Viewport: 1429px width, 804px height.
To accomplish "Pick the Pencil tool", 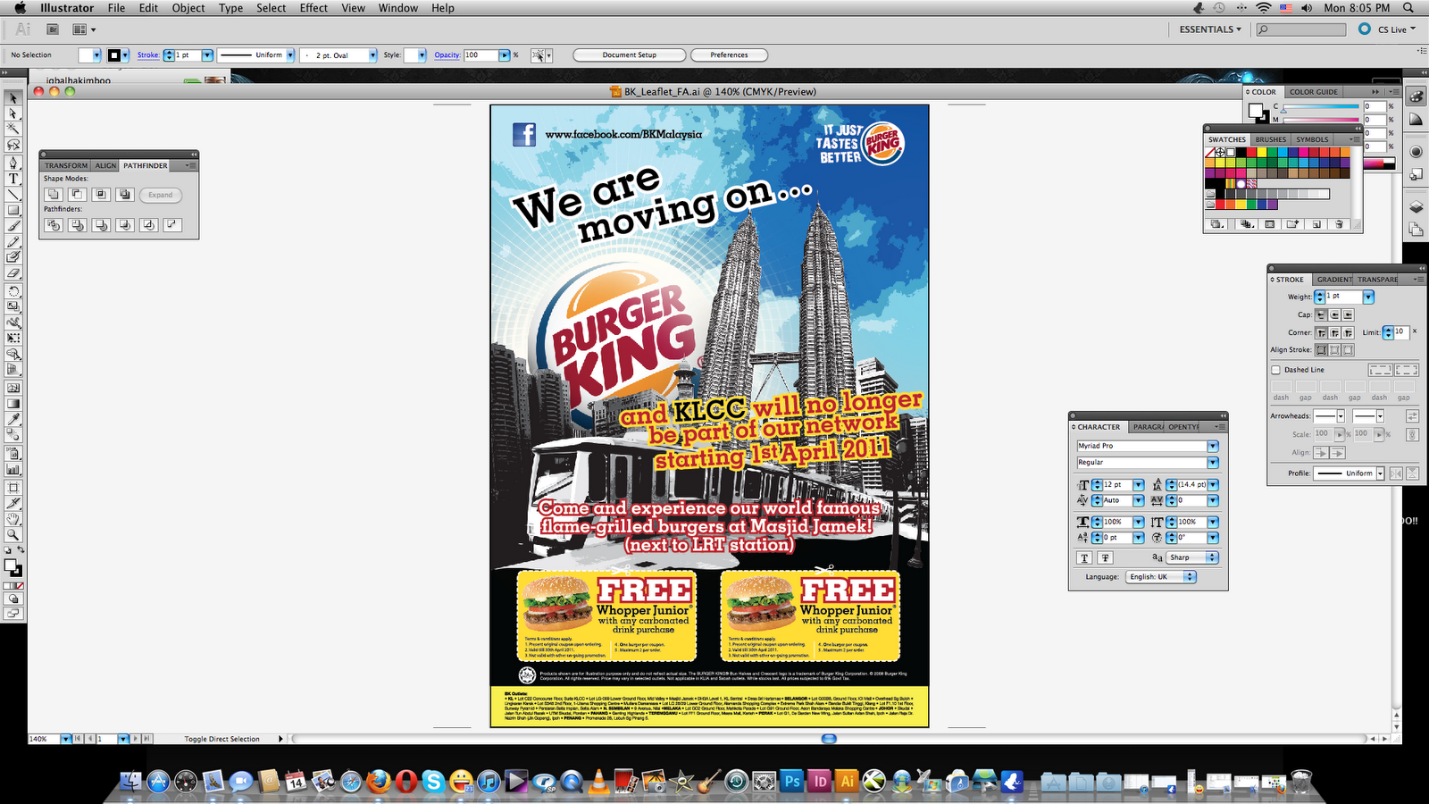I will pos(13,242).
